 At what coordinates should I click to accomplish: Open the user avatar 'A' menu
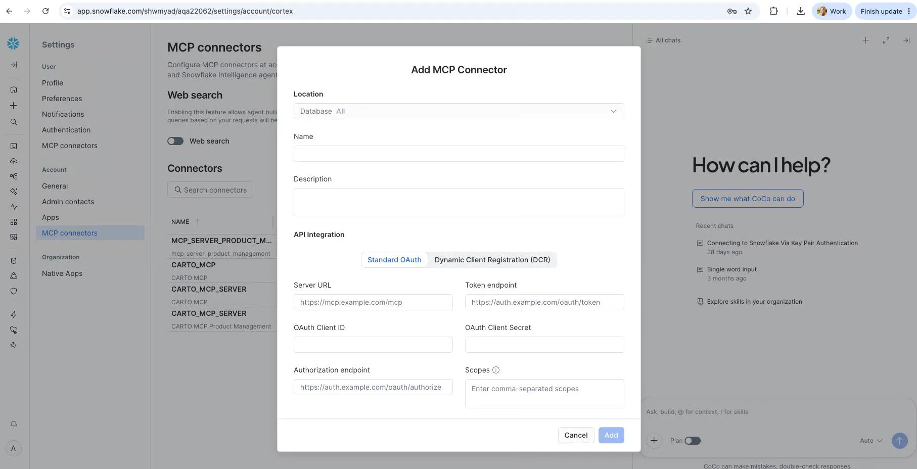coord(14,448)
